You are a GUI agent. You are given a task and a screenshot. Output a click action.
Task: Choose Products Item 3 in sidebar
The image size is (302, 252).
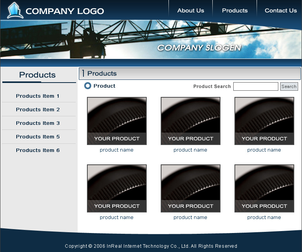(x=38, y=123)
